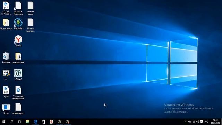Open the Yandex taskbar icon

tap(51, 122)
